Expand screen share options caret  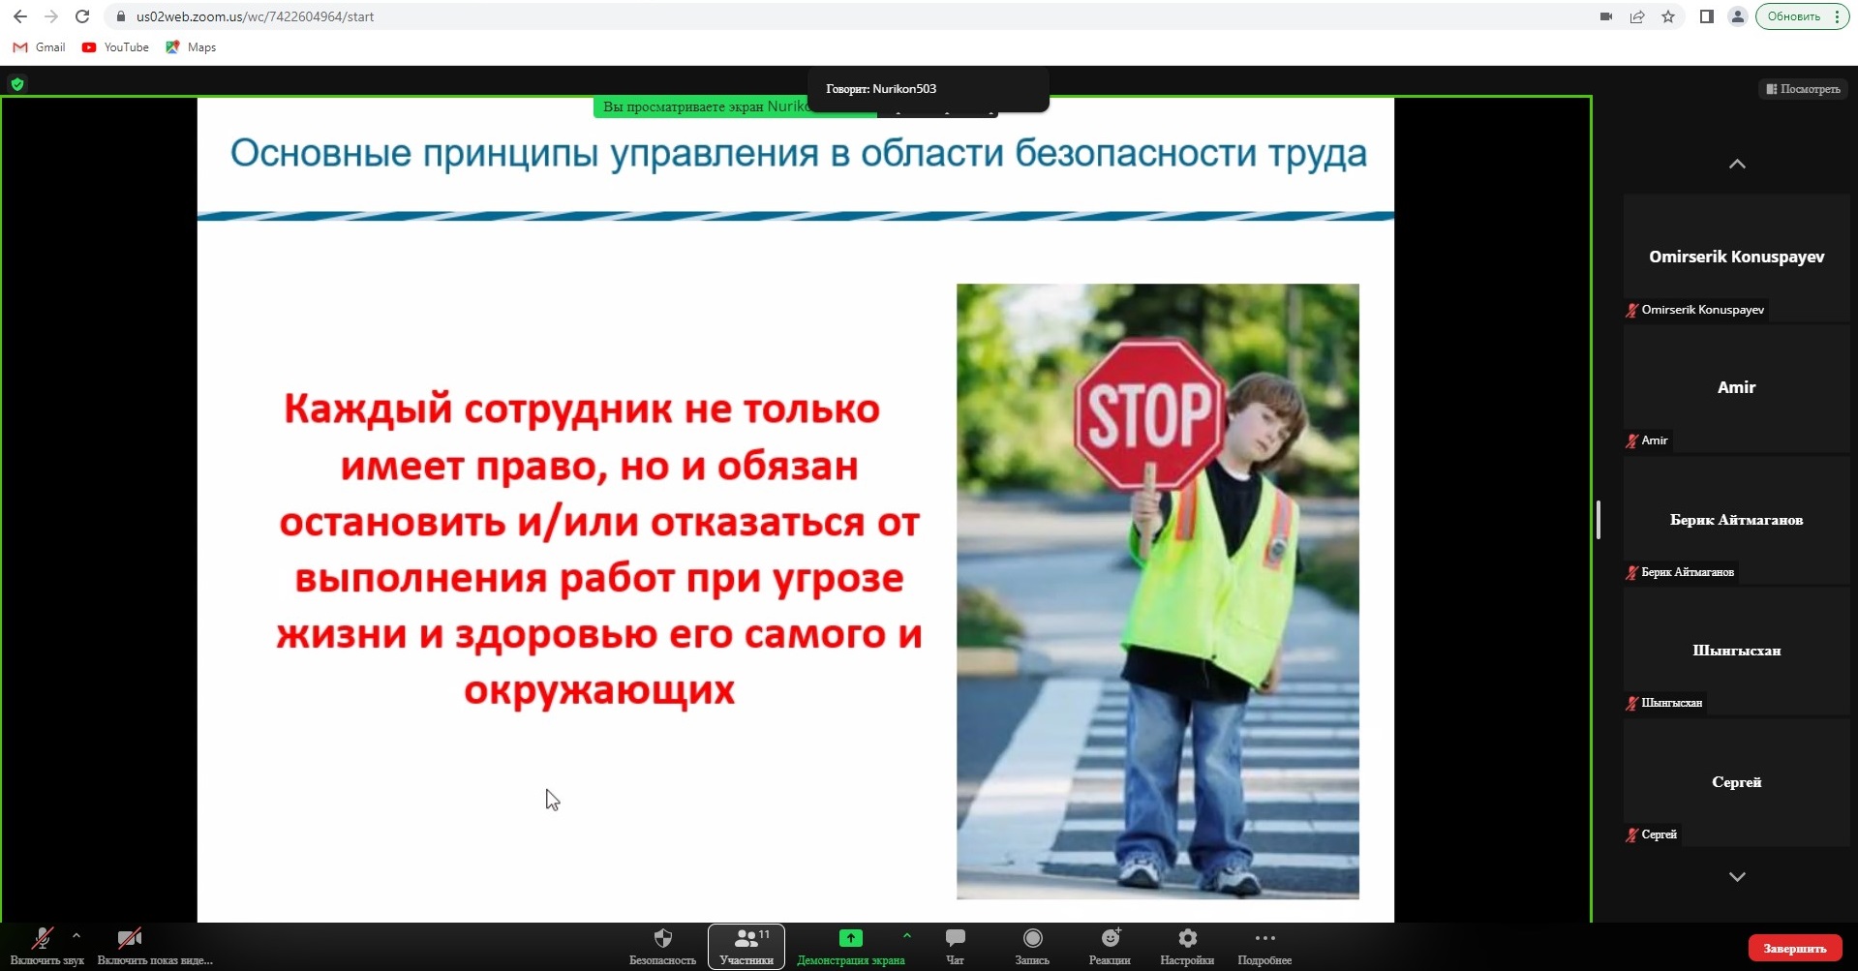tap(906, 936)
